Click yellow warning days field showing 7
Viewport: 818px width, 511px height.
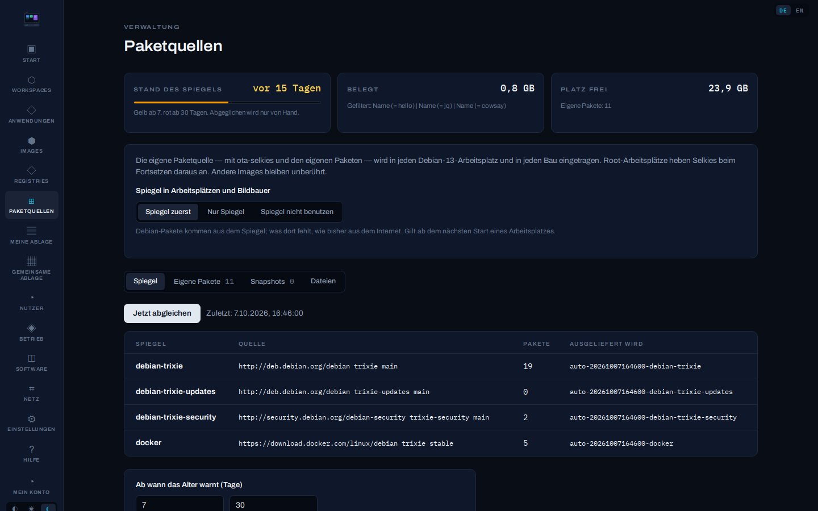pos(180,504)
